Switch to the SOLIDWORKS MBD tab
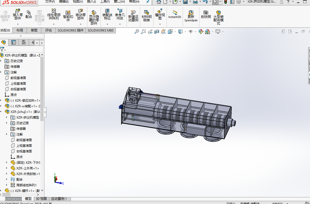Image resolution: width=310 pixels, height=204 pixels. tap(101, 30)
